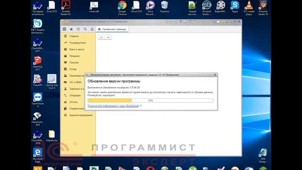The width and height of the screenshot is (302, 170).
Task: Open SketchUp 2017 desktop shortcut
Action: click(38, 64)
